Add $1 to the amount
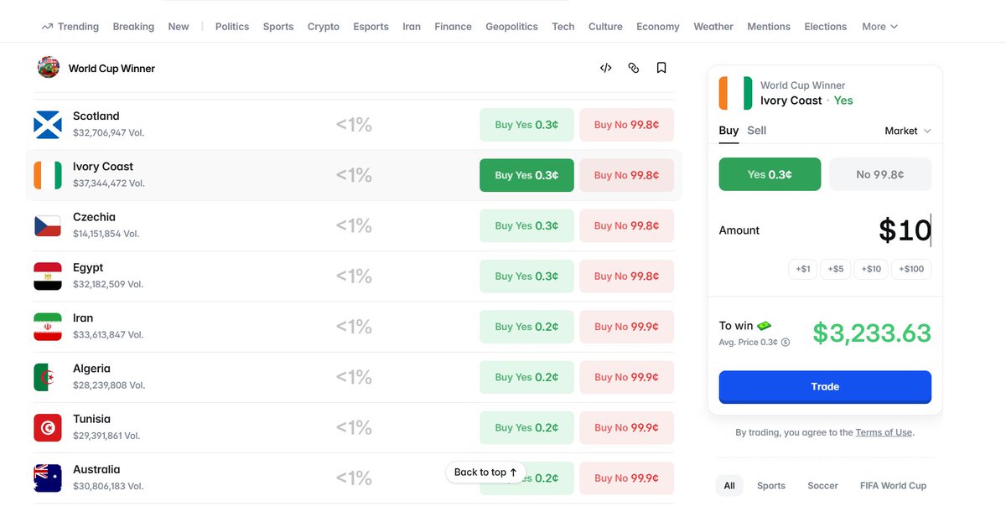This screenshot has height=506, width=1006. tap(803, 269)
